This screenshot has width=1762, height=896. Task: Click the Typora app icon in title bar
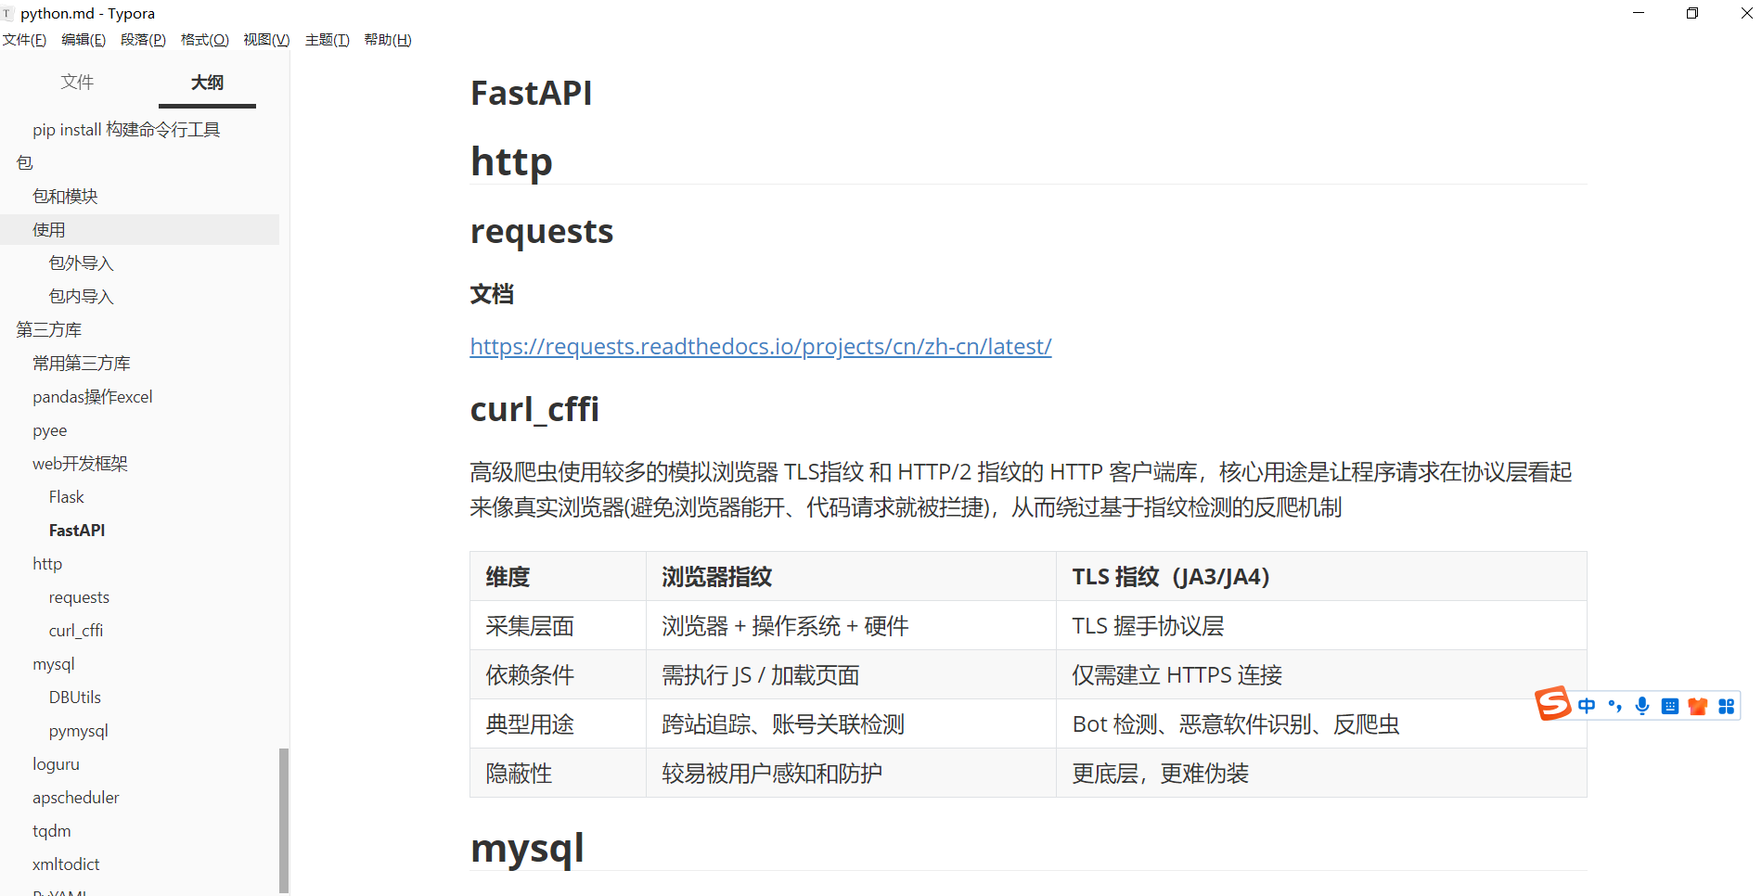7,14
